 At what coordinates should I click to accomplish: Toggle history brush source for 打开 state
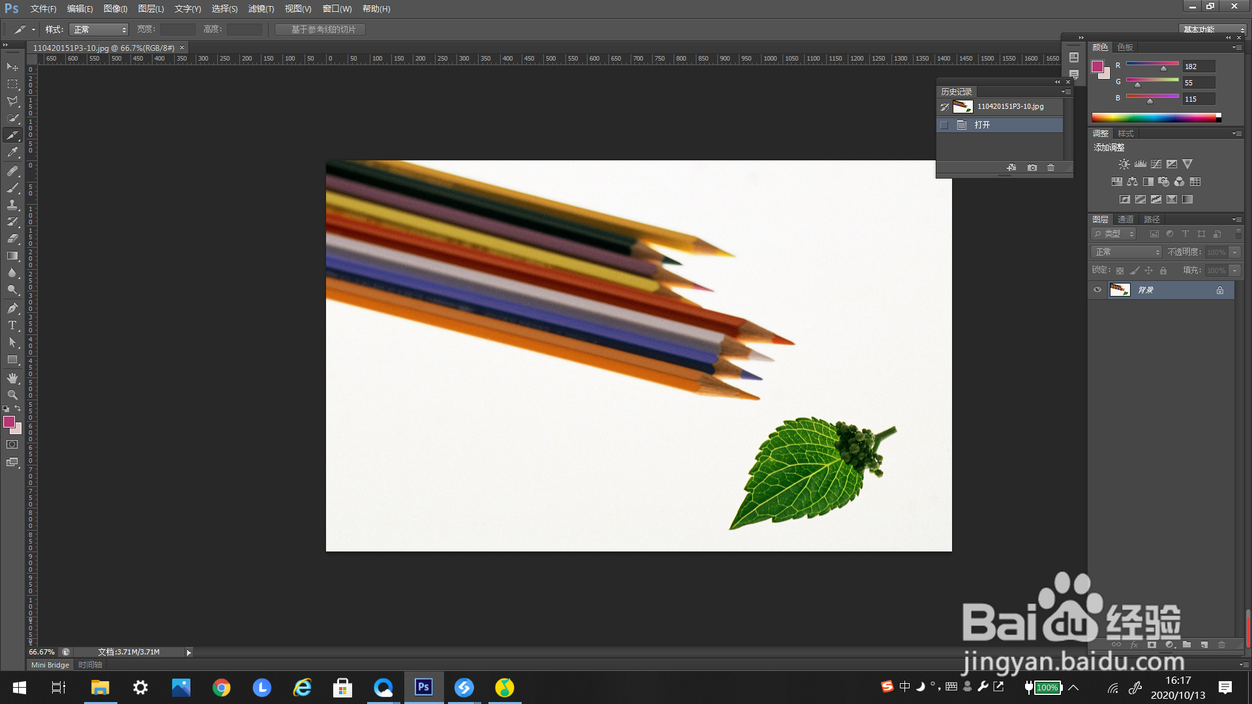[944, 125]
